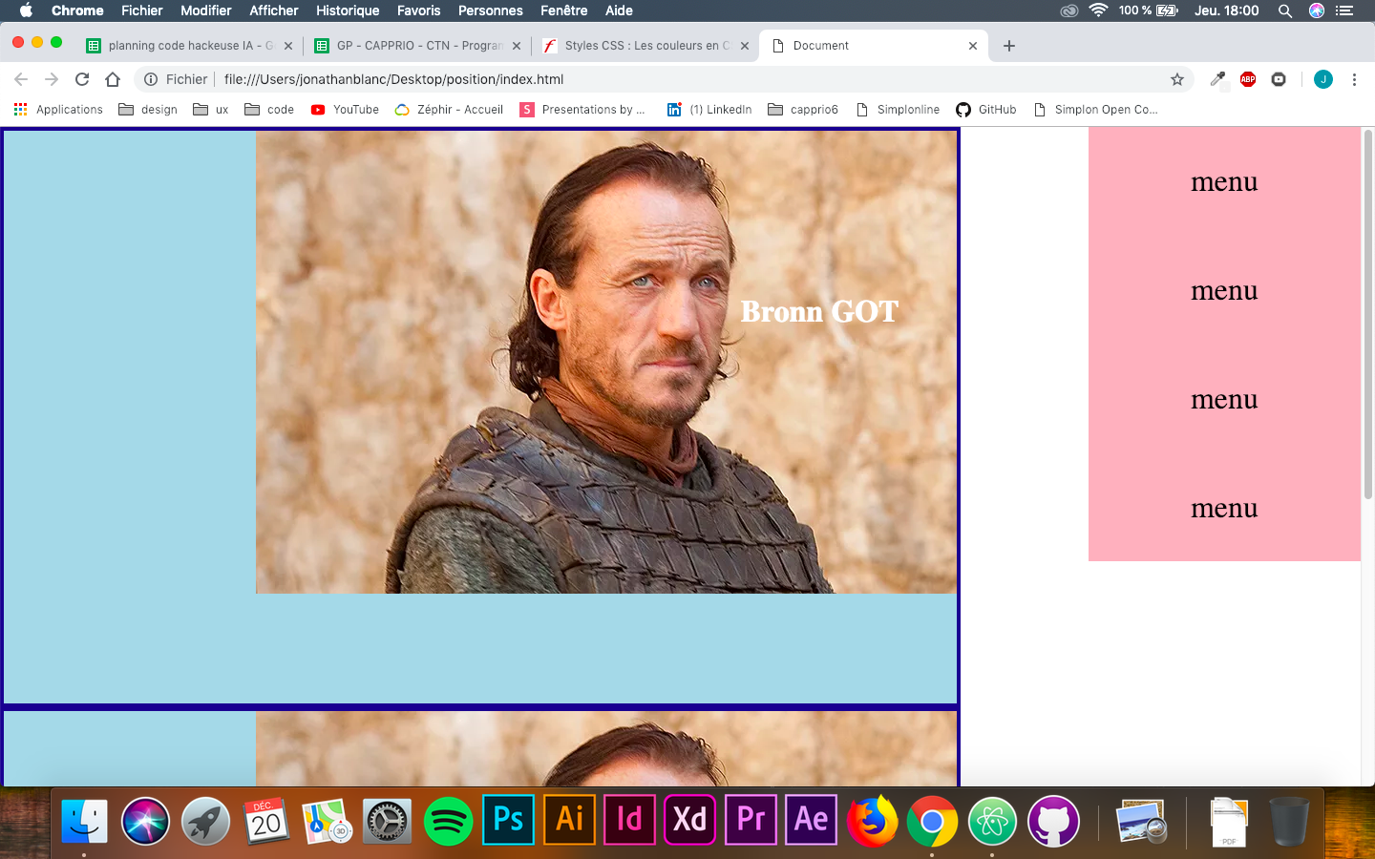
Task: Launch After Effects from the Dock
Action: (811, 820)
